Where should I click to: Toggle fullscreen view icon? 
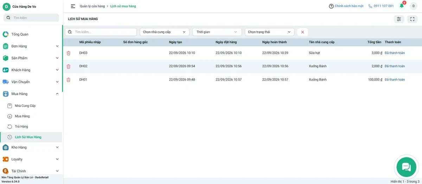[412, 19]
